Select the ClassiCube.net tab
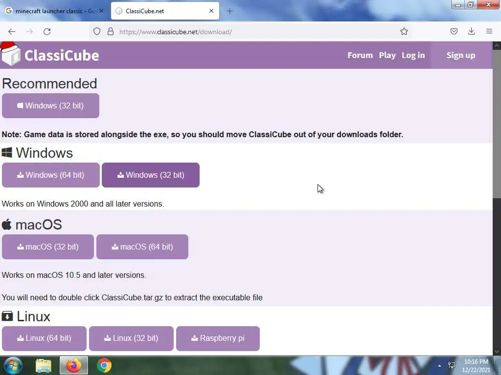 pos(165,11)
